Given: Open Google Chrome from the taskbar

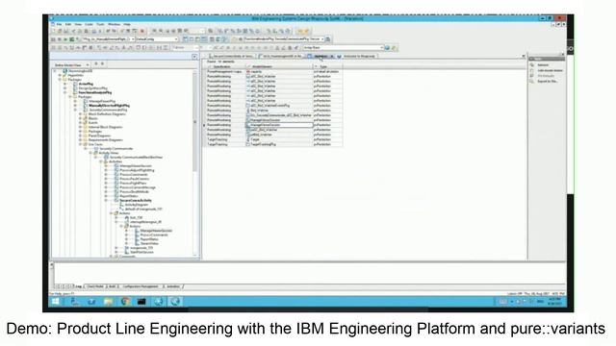Looking at the screenshot, I should pos(125,301).
